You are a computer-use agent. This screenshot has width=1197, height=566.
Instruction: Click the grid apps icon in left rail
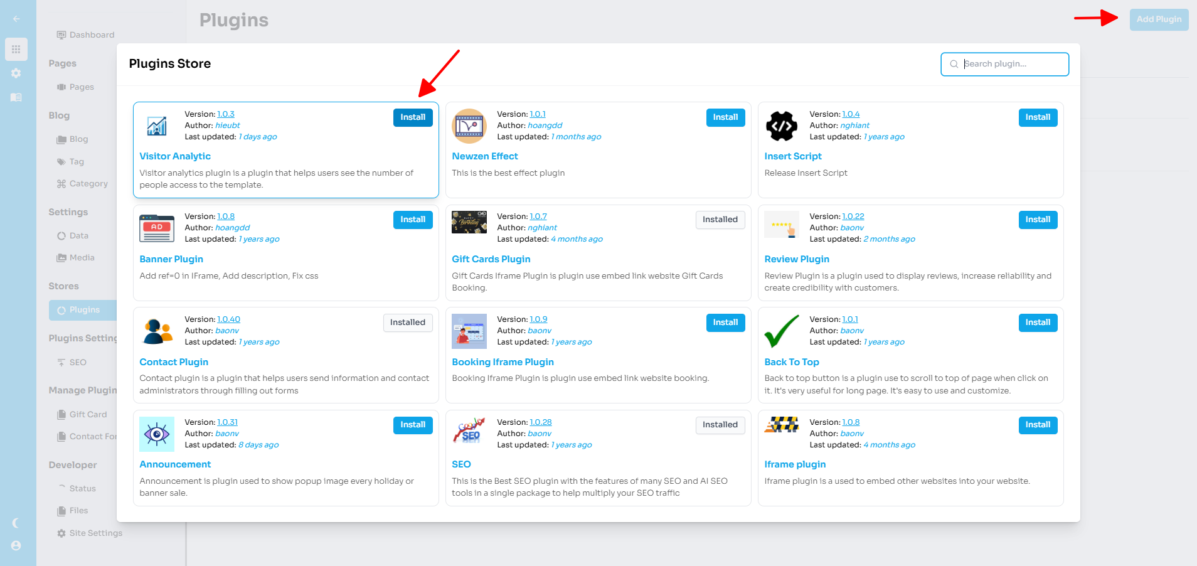tap(16, 49)
